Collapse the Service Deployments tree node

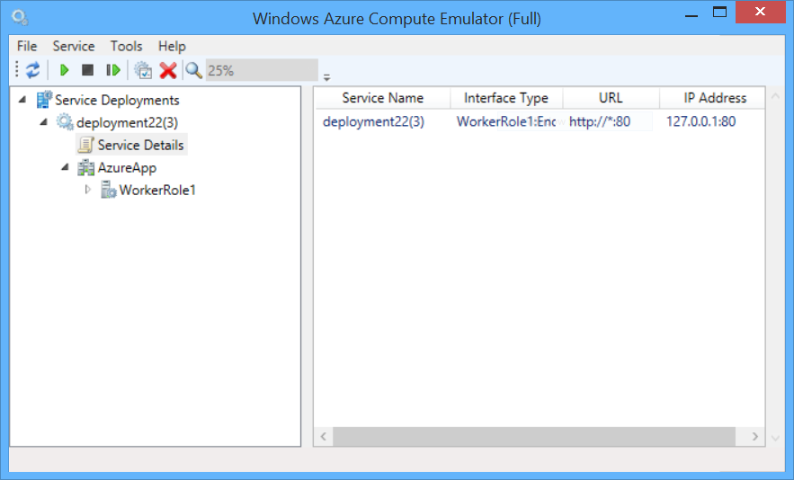22,100
